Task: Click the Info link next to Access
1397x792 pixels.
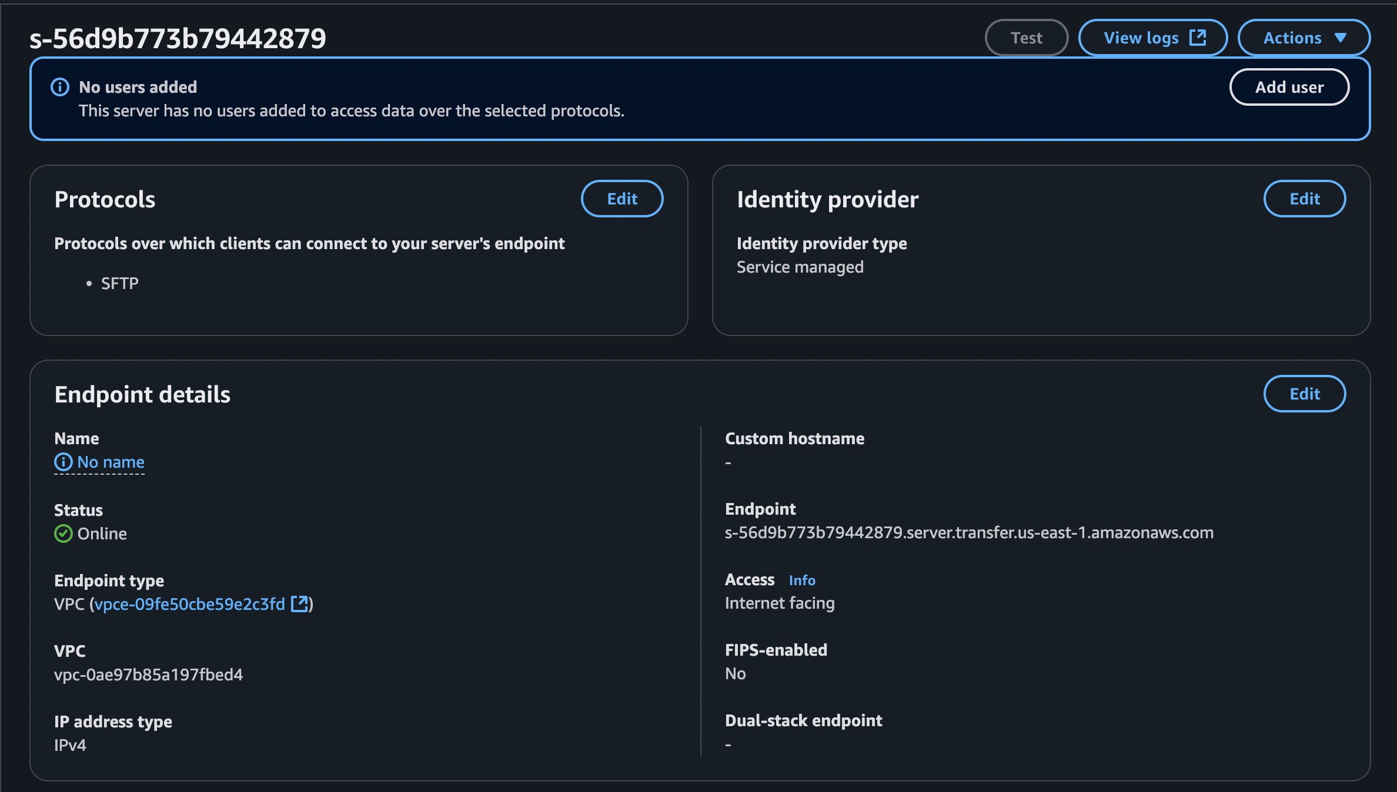Action: 802,580
